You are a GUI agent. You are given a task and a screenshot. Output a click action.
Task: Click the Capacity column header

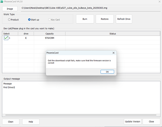pos(50,34)
